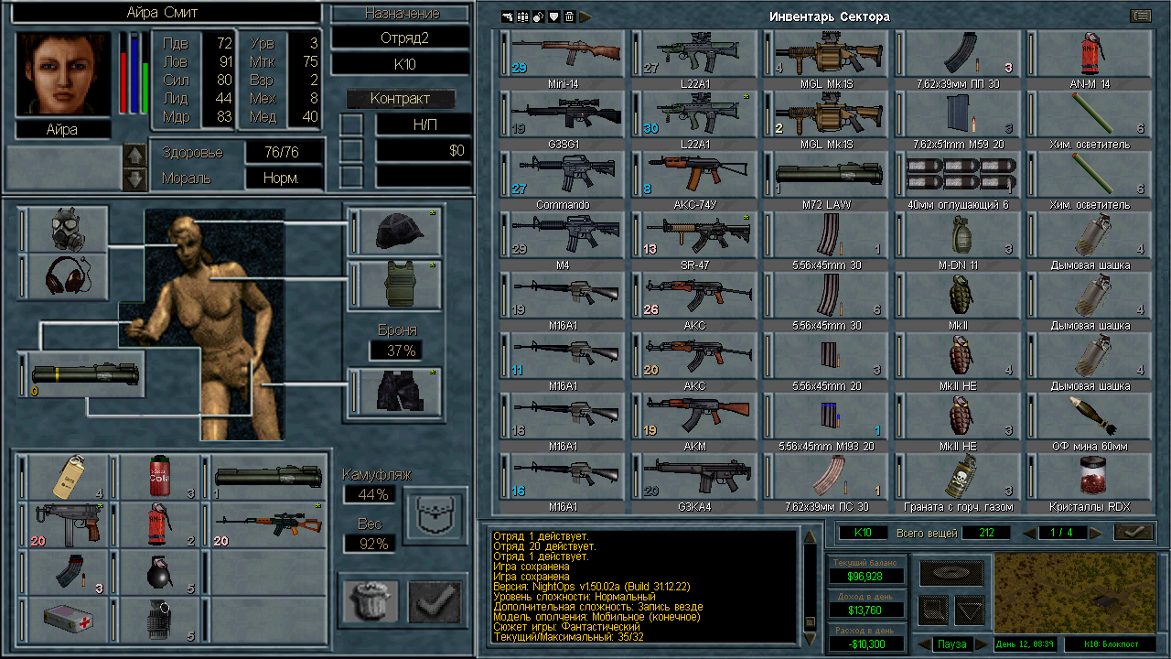Image resolution: width=1171 pixels, height=659 pixels.
Task: Toggle the small box beside Н/П field
Action: pyautogui.click(x=351, y=124)
